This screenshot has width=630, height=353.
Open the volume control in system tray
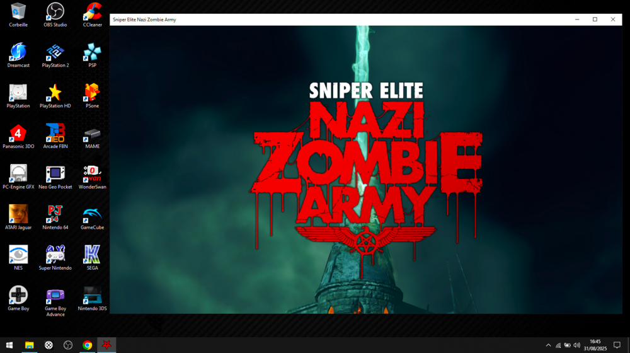click(x=576, y=345)
